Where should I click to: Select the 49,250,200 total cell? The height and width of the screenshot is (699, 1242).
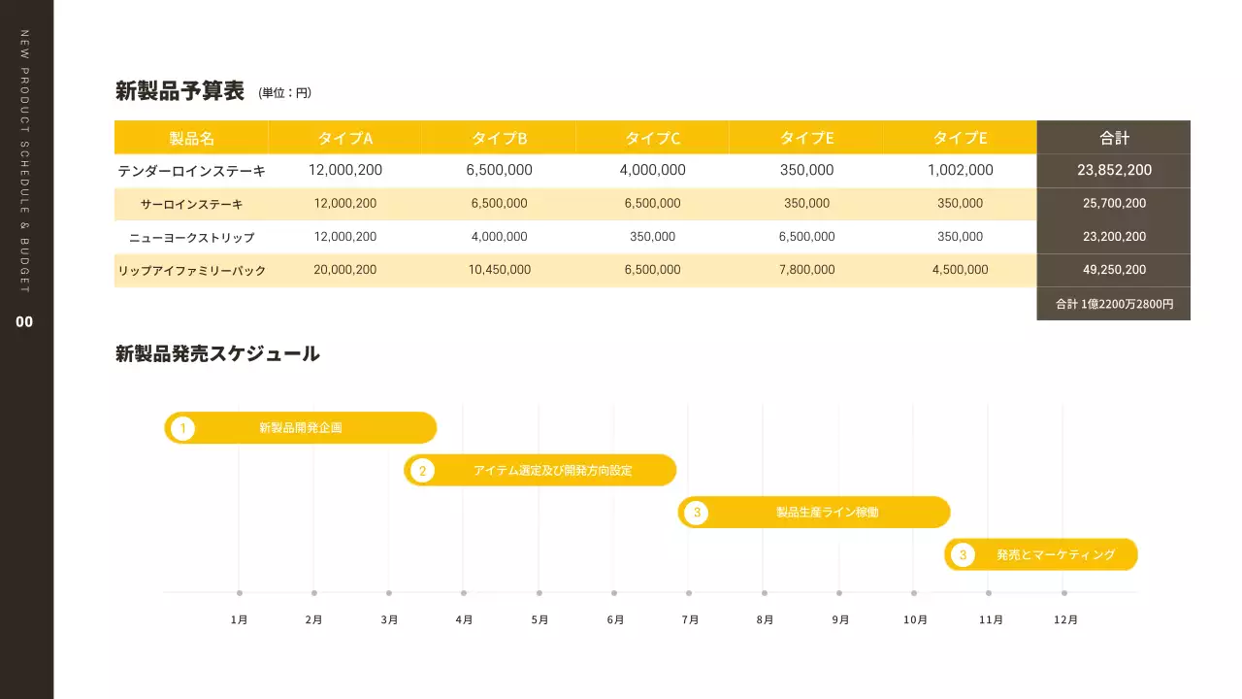tap(1114, 270)
